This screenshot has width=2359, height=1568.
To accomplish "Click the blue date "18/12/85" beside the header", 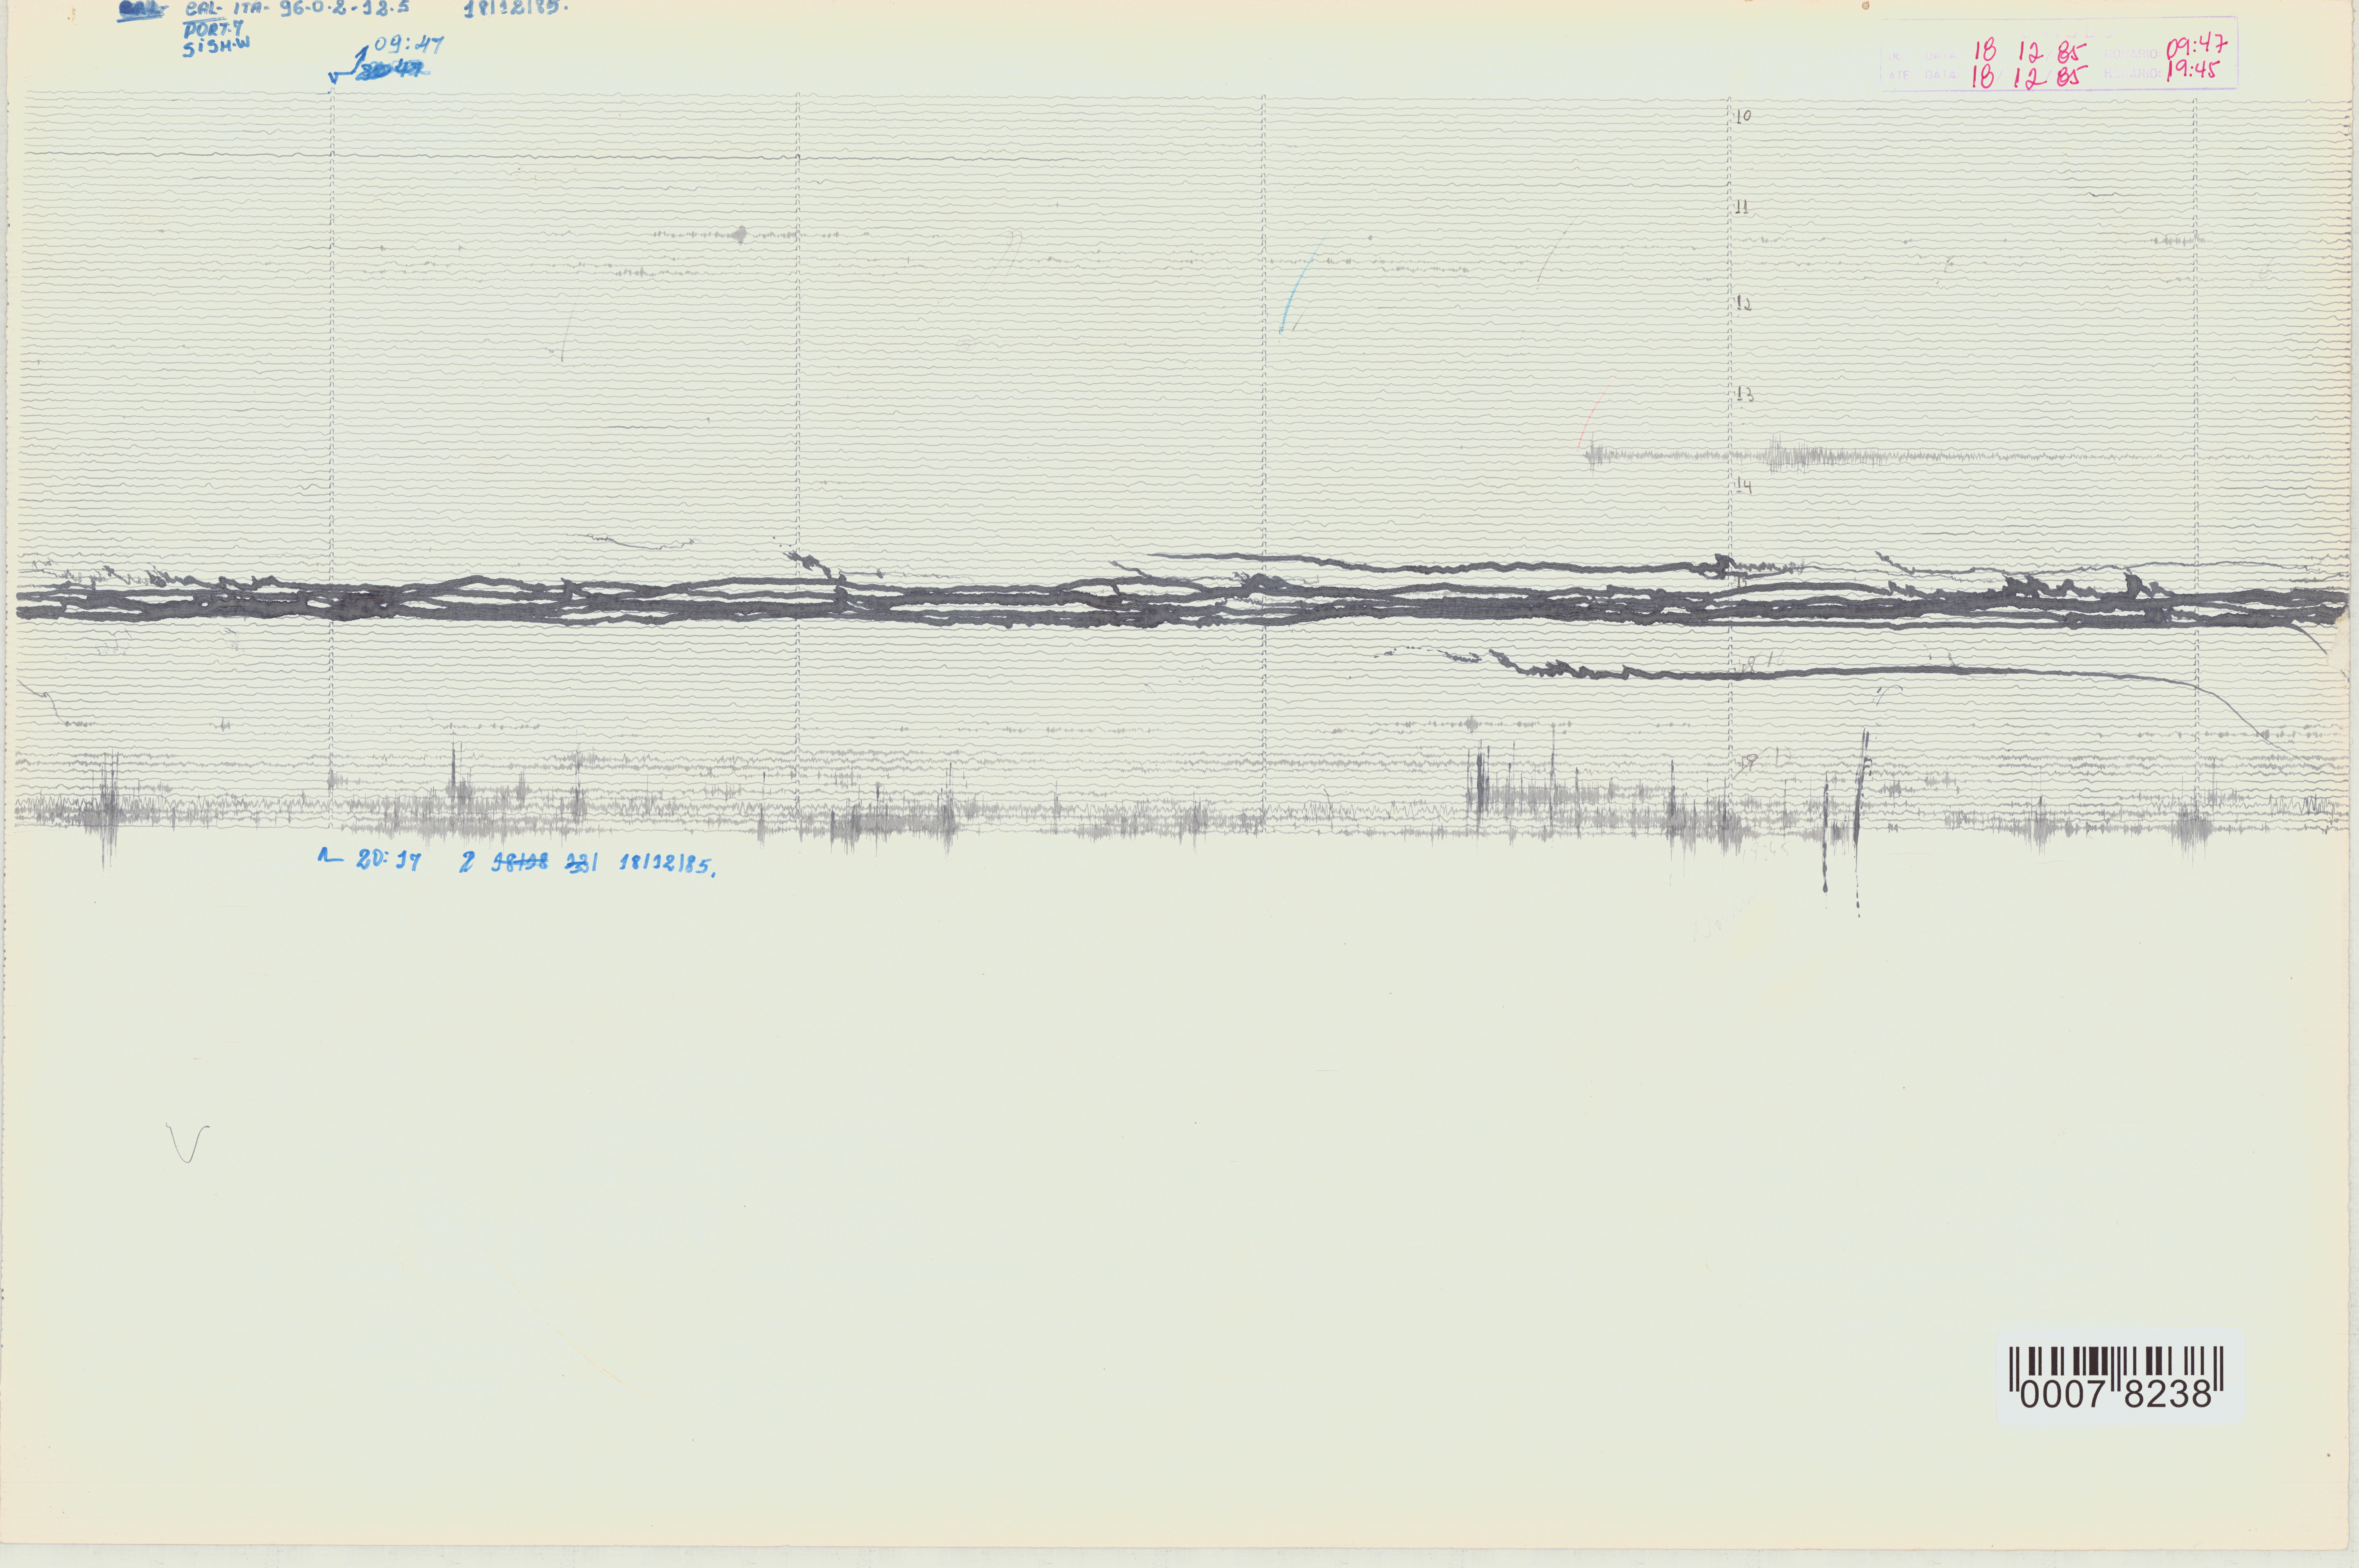I will tap(517, 9).
